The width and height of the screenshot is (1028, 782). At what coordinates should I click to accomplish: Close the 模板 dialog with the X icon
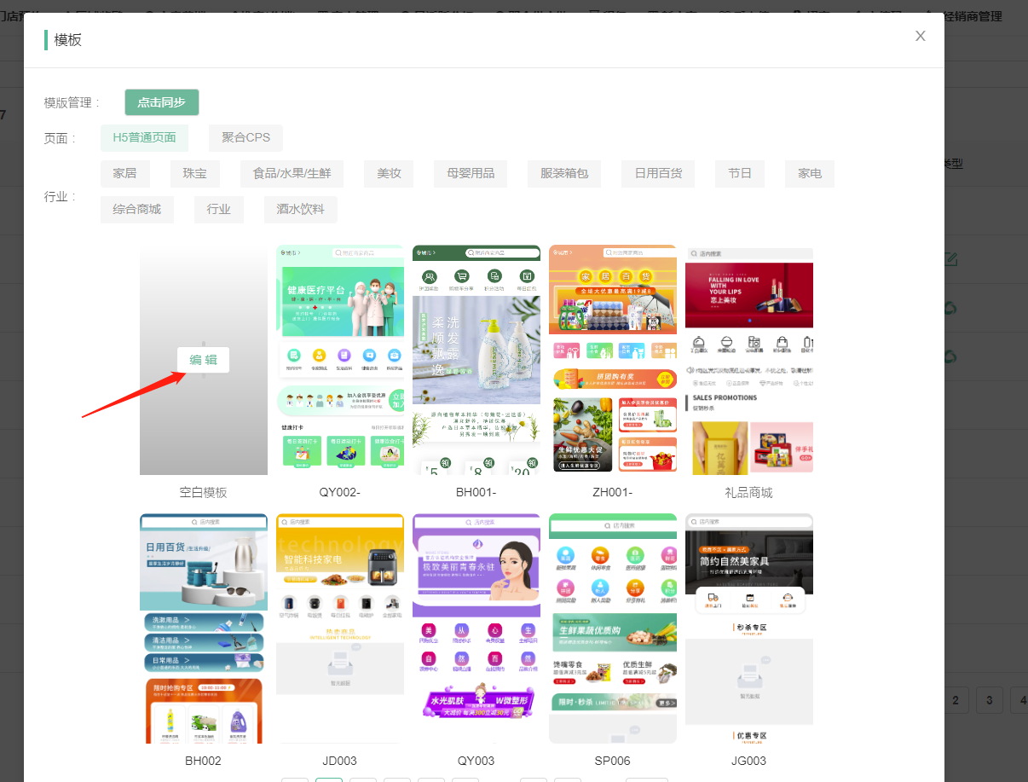click(920, 36)
